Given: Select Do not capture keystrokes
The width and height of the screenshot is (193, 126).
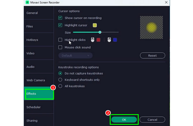Looking at the screenshot, I should (60, 73).
